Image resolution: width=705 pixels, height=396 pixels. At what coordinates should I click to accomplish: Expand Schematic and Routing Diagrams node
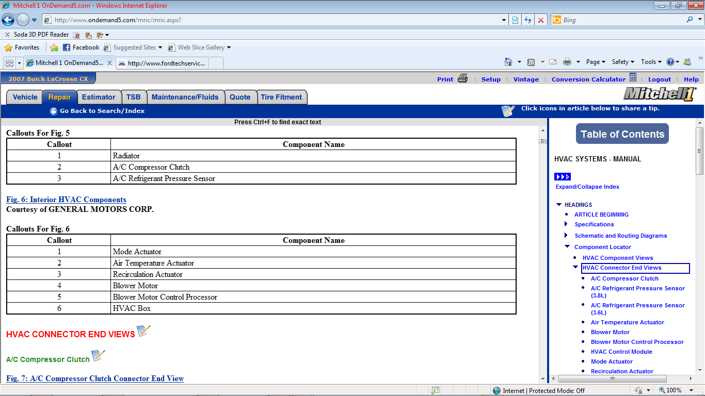pyautogui.click(x=566, y=236)
